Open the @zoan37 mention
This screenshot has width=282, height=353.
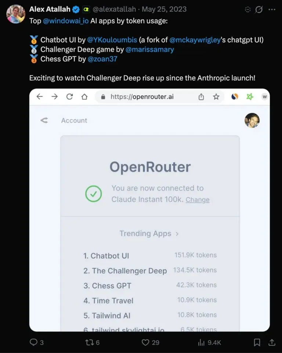pos(102,59)
